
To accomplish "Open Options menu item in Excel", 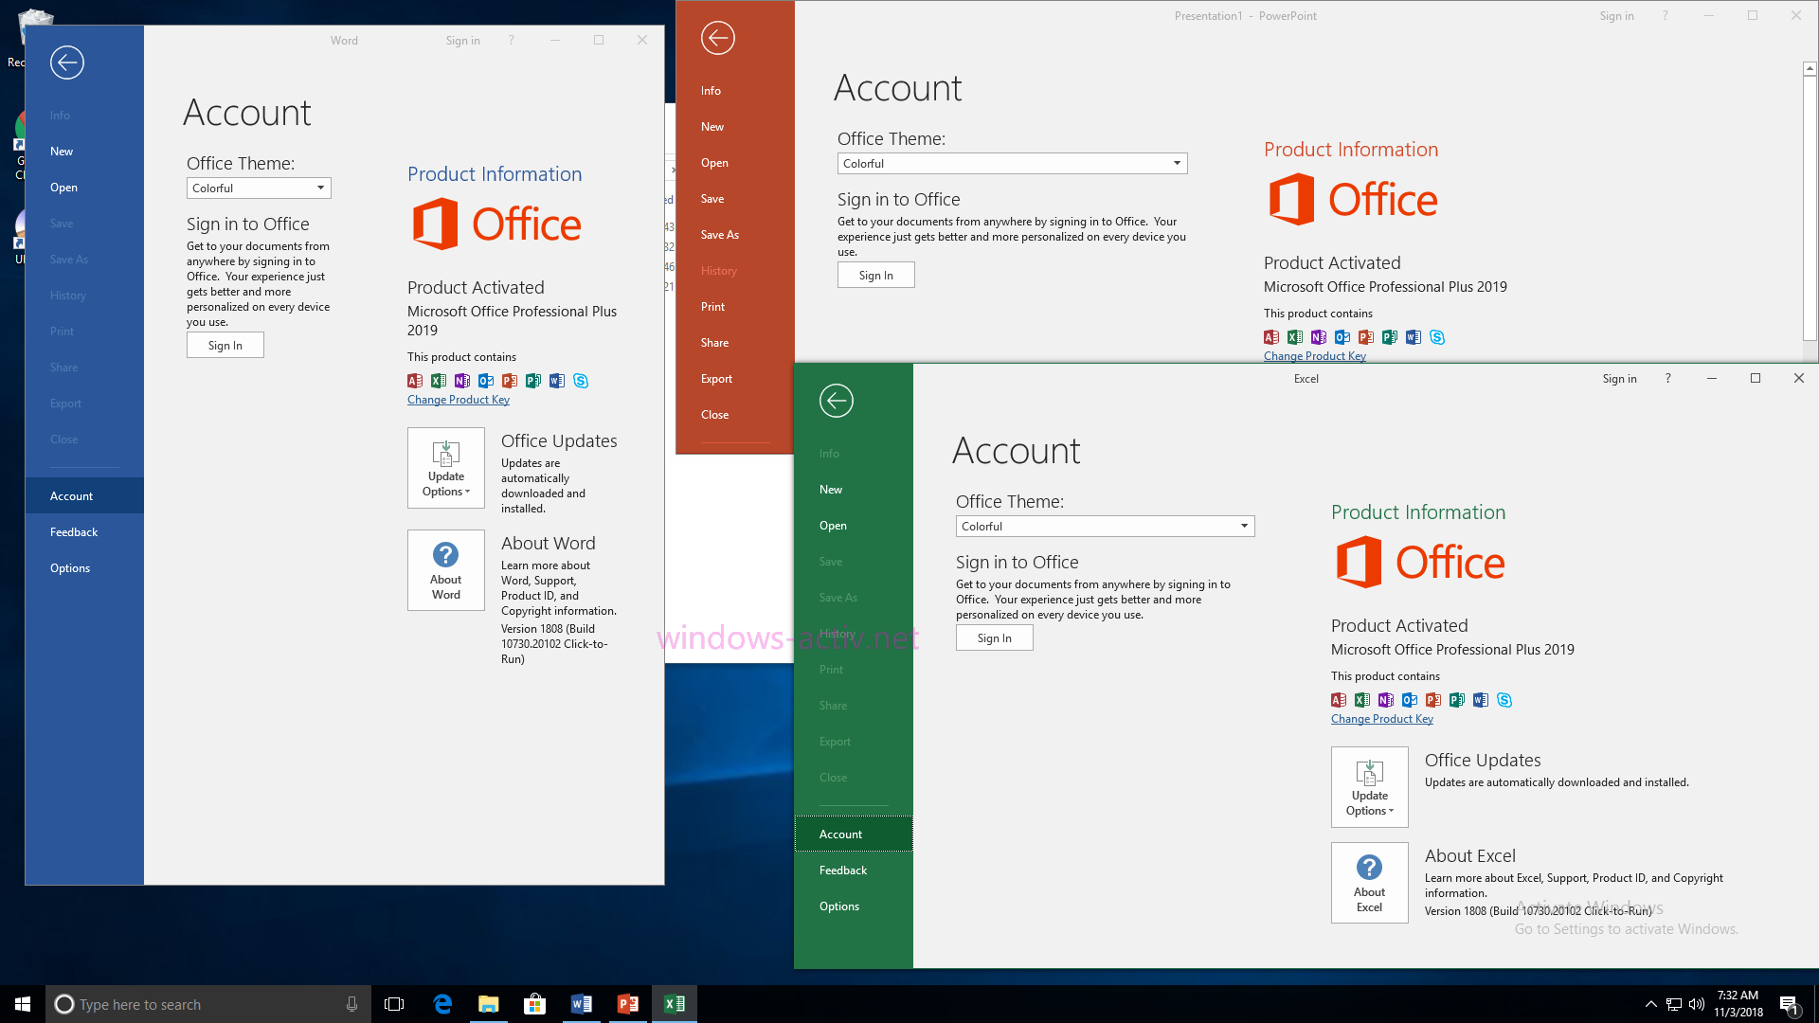I will coord(838,906).
